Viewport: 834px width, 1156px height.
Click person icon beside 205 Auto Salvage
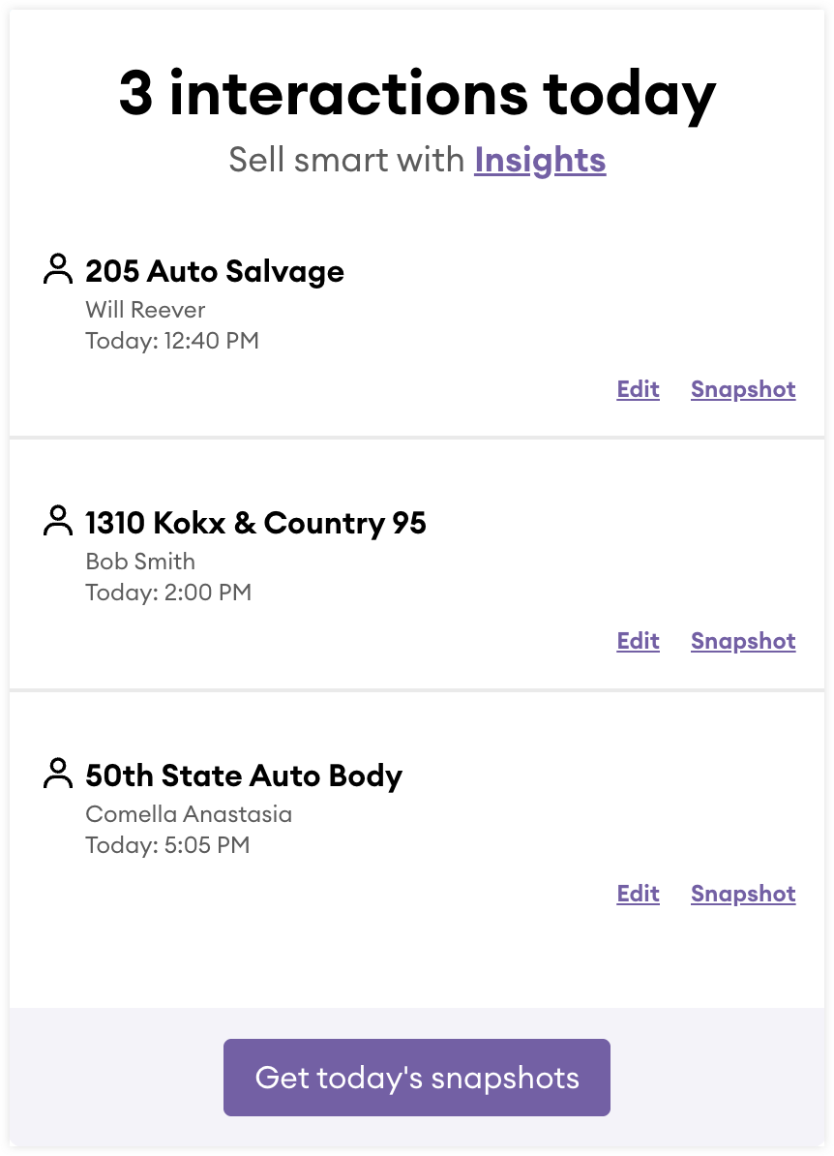[x=58, y=269]
